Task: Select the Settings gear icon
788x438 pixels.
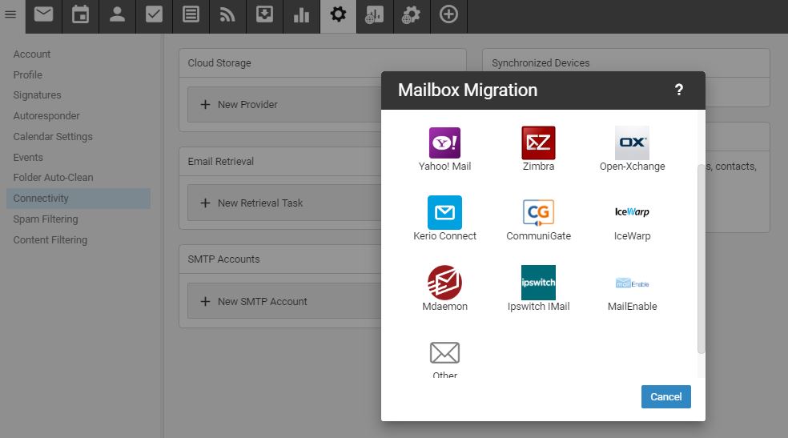Action: click(338, 14)
